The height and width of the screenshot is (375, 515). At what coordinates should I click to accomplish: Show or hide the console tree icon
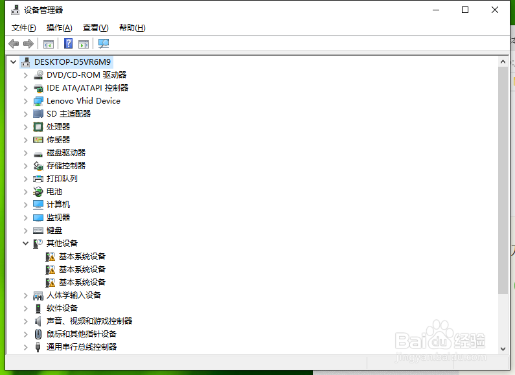tap(49, 43)
